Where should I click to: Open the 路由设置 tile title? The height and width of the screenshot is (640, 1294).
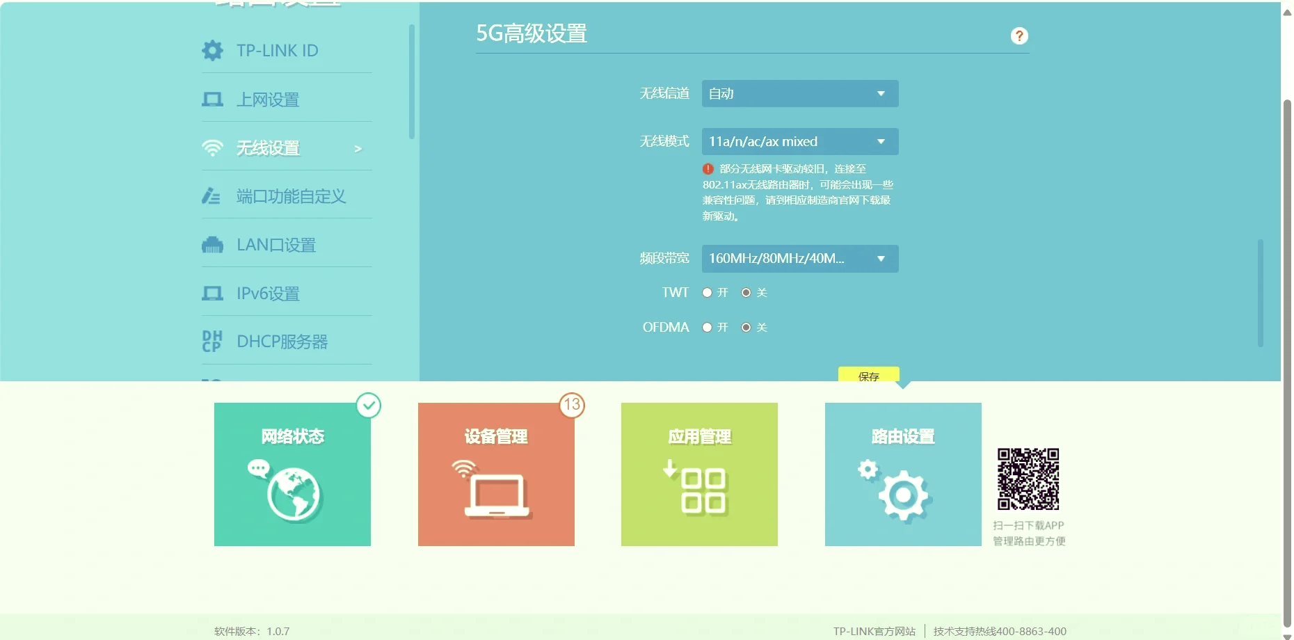point(903,436)
